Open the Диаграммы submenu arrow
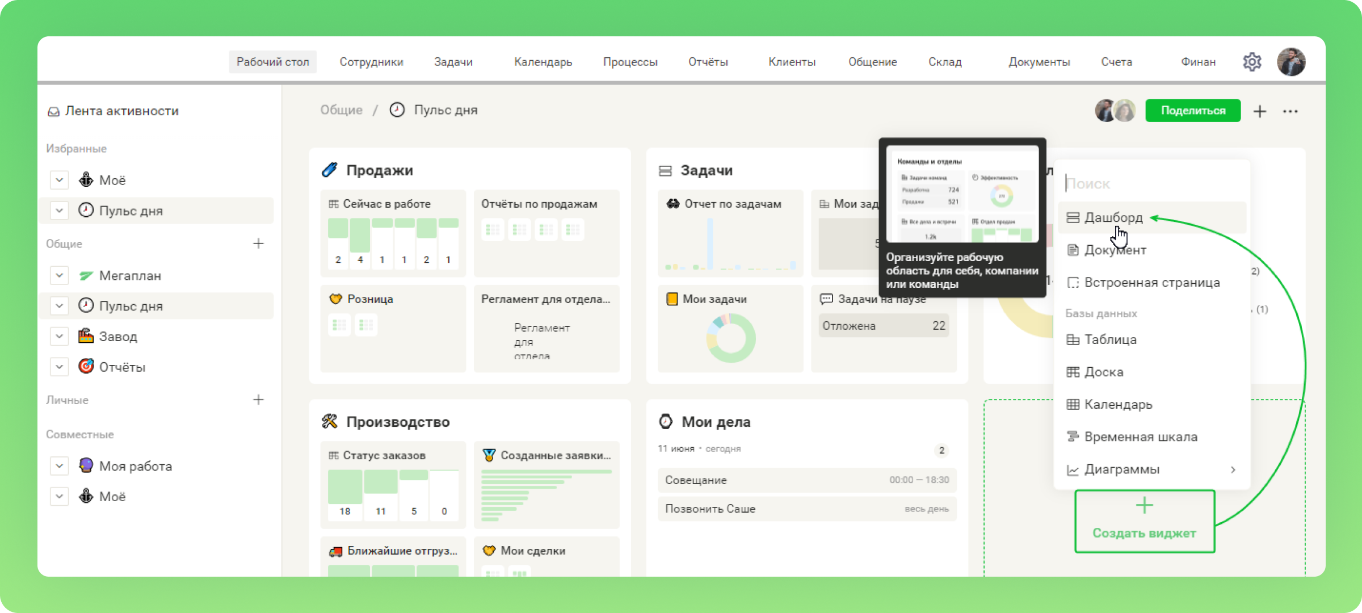Screen dimensions: 1362x613 [1233, 469]
